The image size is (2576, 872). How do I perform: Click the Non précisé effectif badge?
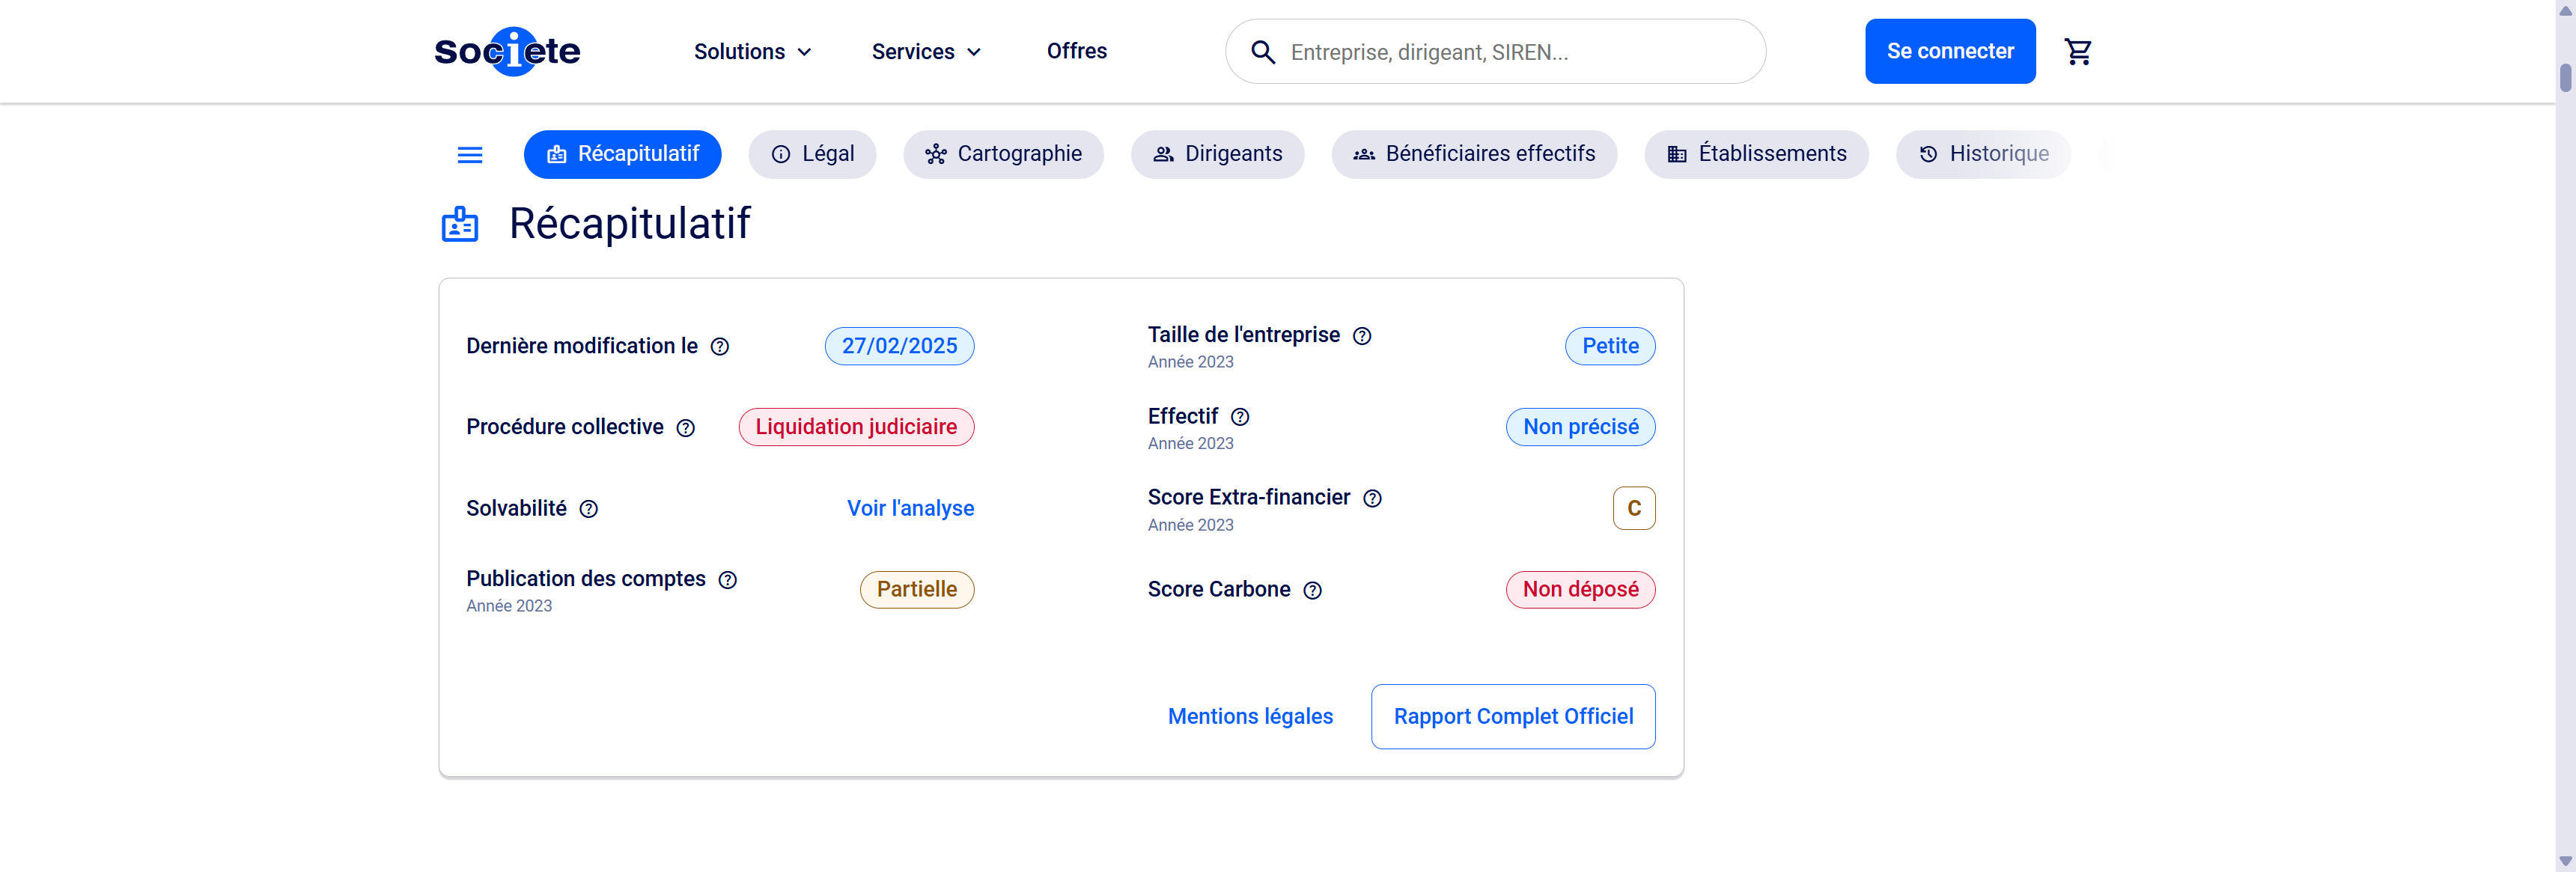[x=1580, y=427]
